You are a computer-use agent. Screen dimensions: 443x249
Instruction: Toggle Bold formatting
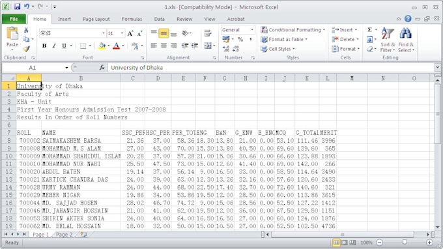coord(44,46)
